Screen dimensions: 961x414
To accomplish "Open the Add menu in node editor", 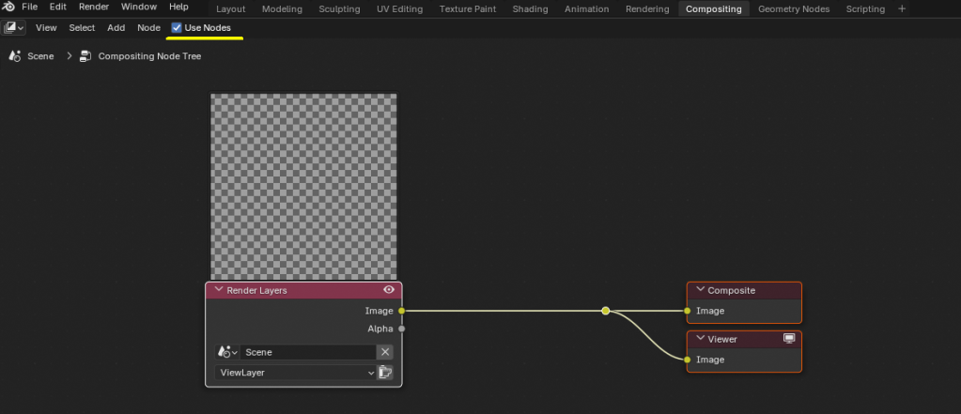I will click(x=116, y=28).
